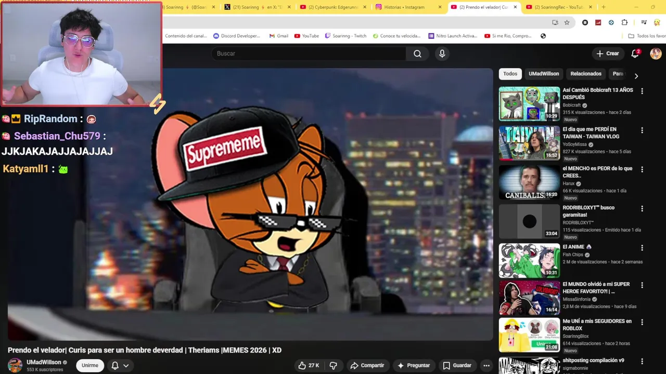
Task: Click Unirme membership button
Action: tap(89, 365)
